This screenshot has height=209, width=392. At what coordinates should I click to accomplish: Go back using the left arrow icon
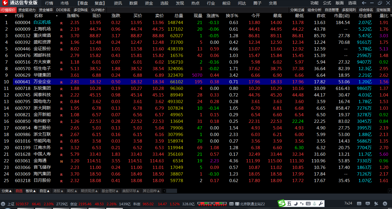(364, 3)
